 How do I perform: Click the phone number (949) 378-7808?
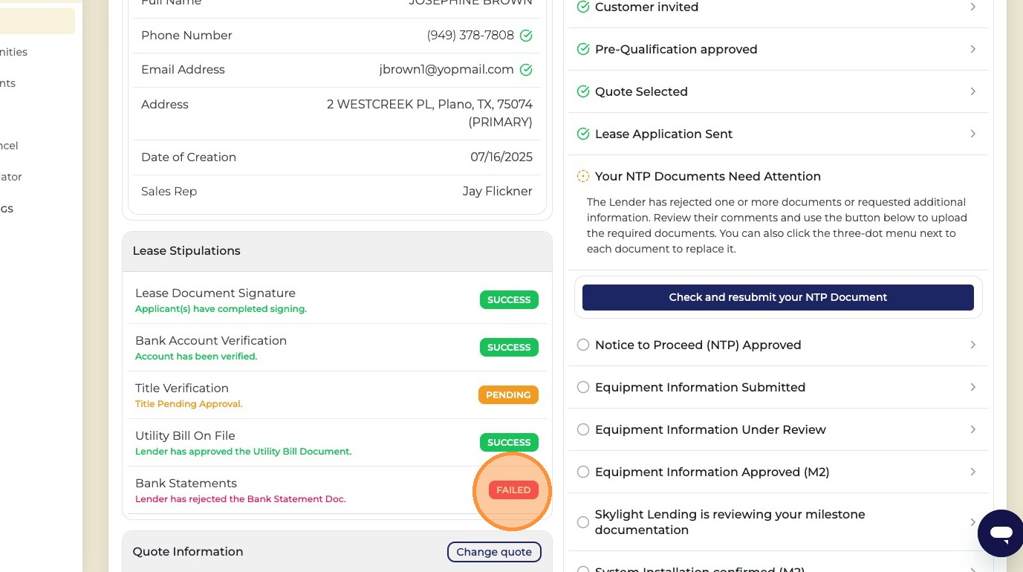(x=470, y=36)
